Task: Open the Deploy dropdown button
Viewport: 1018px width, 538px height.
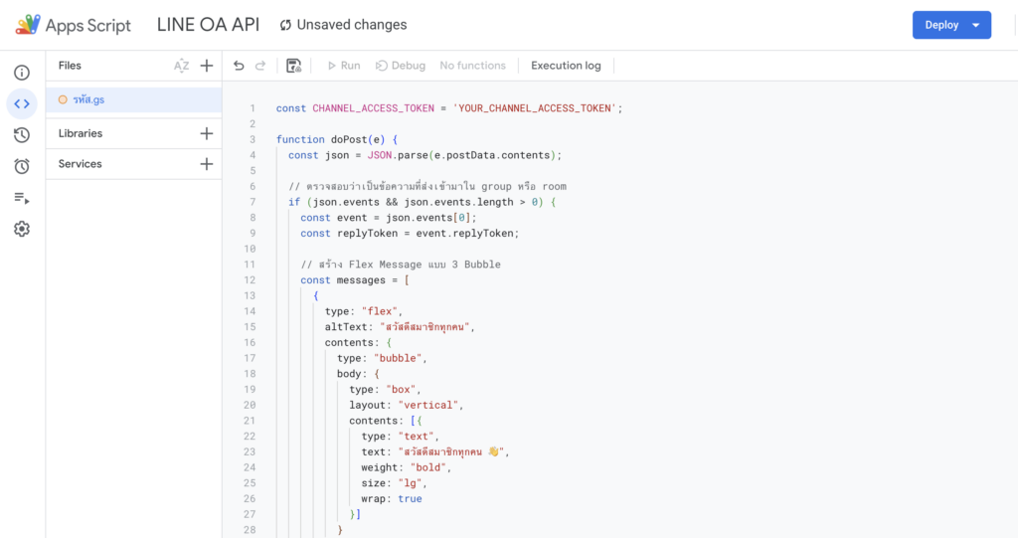Action: (951, 25)
